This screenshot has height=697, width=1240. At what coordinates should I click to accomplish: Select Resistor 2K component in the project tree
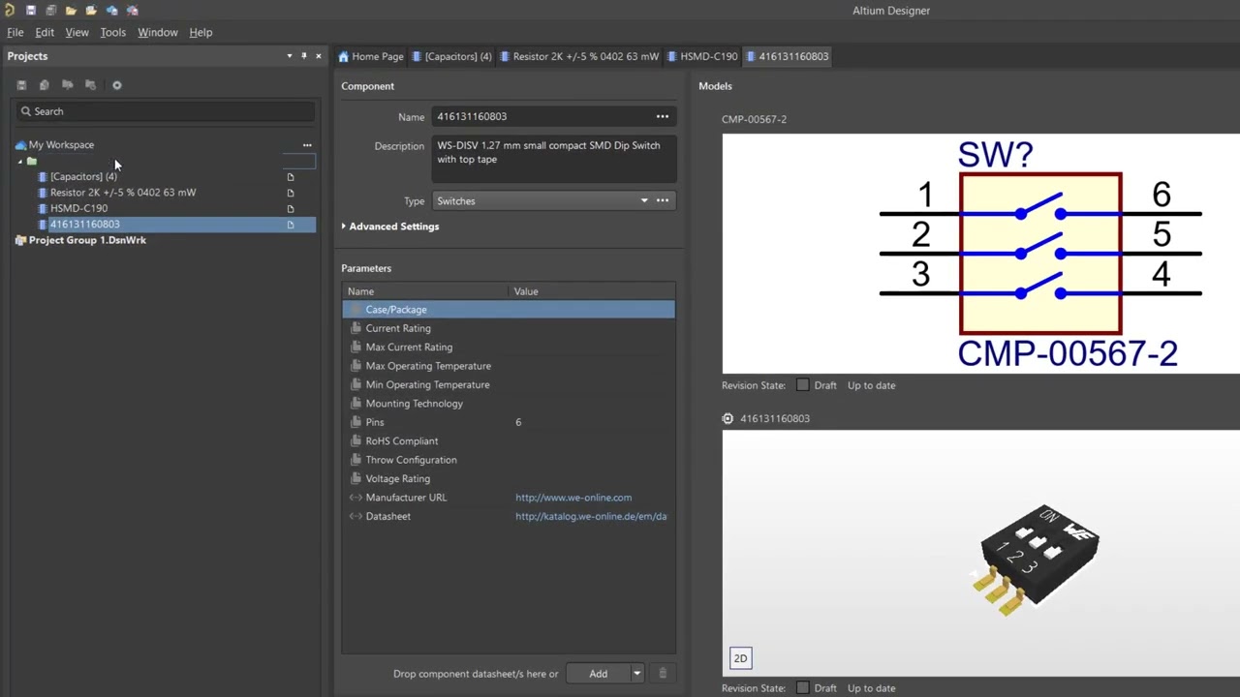tap(123, 193)
